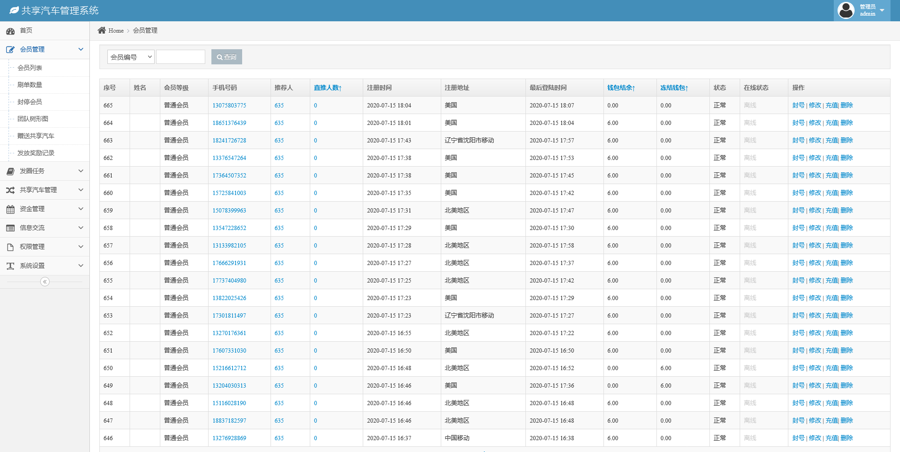The height and width of the screenshot is (452, 900).
Task: Click 修改 for member 652
Action: (815, 333)
